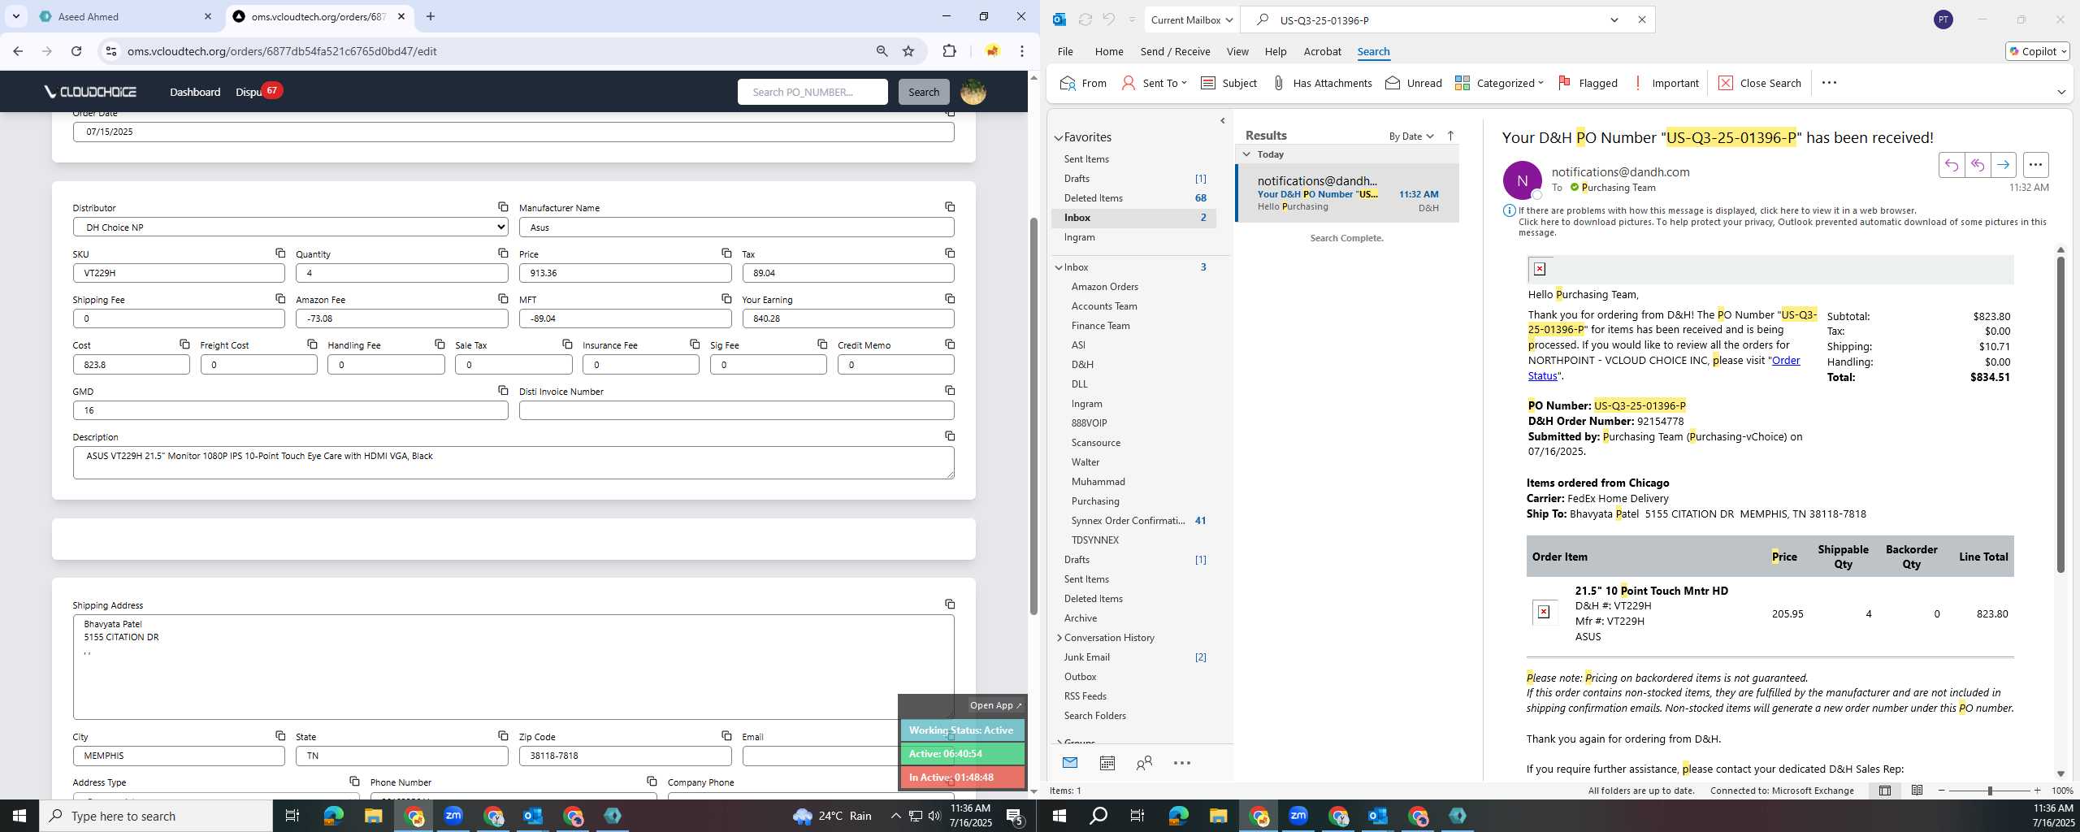Toggle reverse sort arrow in Results
2080x832 pixels.
coord(1450,136)
